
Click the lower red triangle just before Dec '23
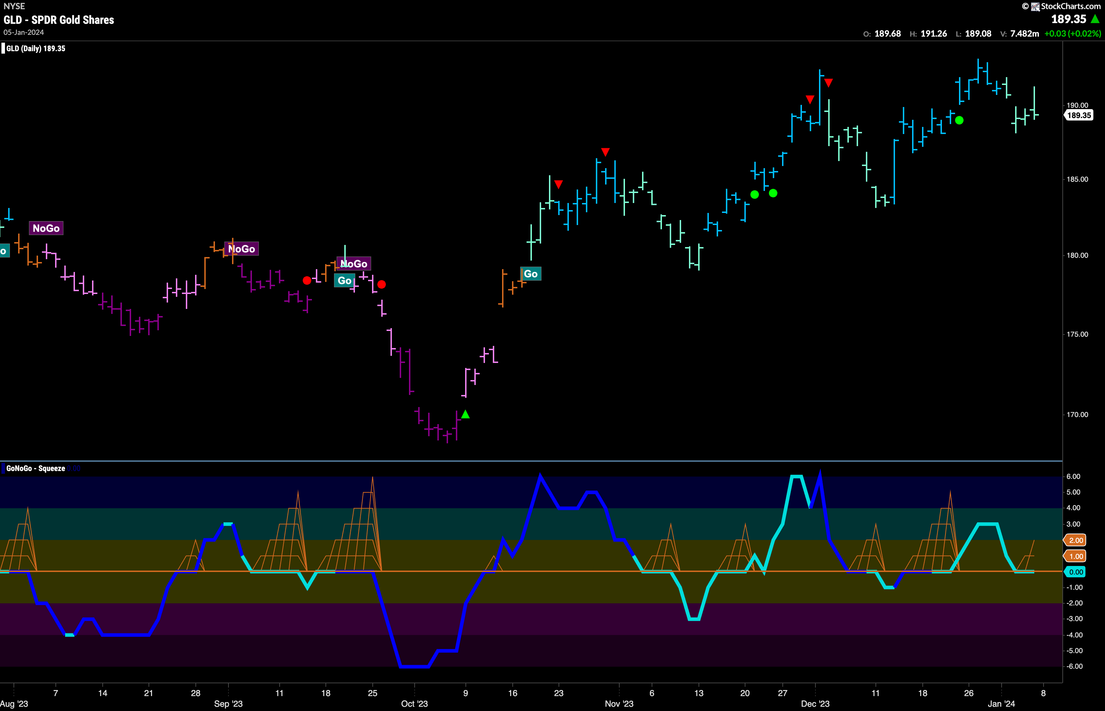pos(810,99)
